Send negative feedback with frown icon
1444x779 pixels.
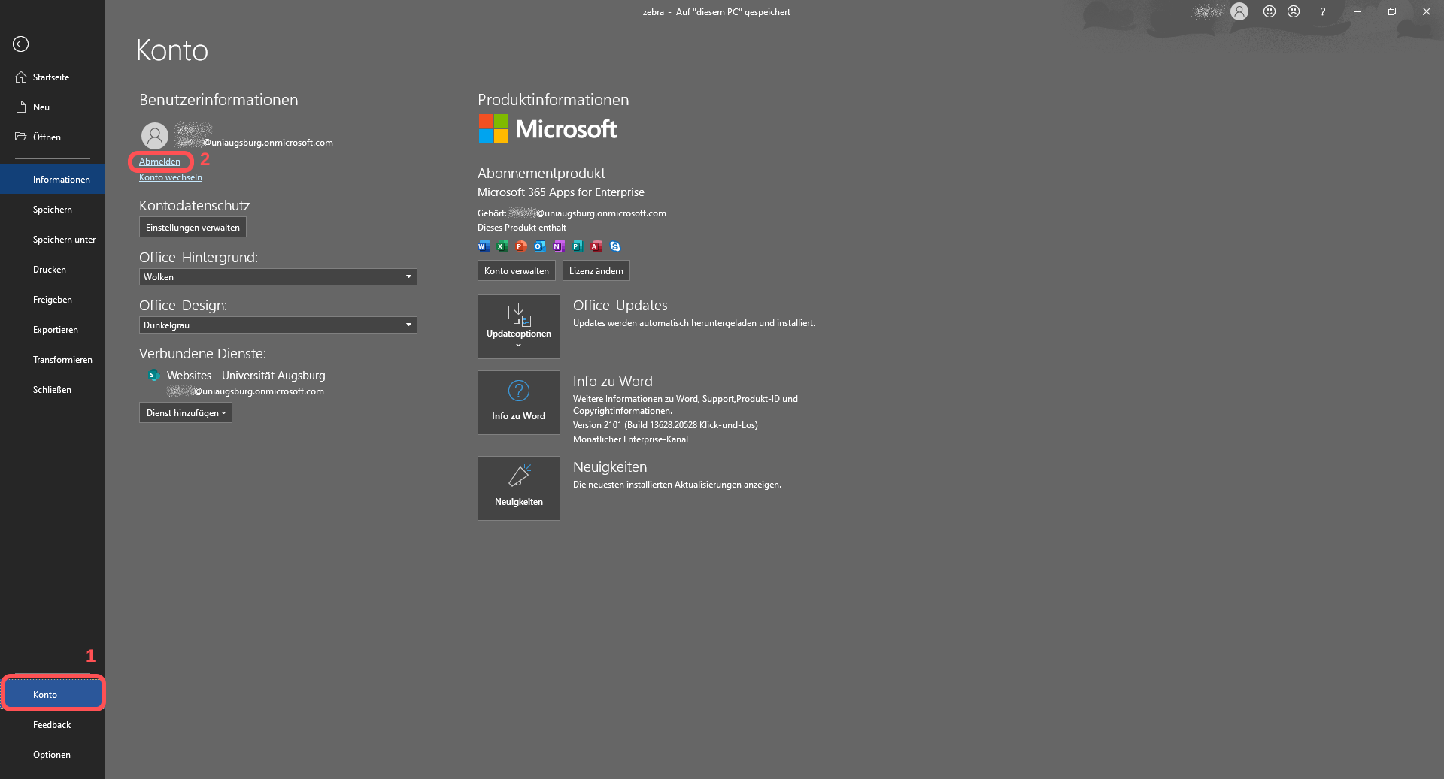tap(1294, 11)
